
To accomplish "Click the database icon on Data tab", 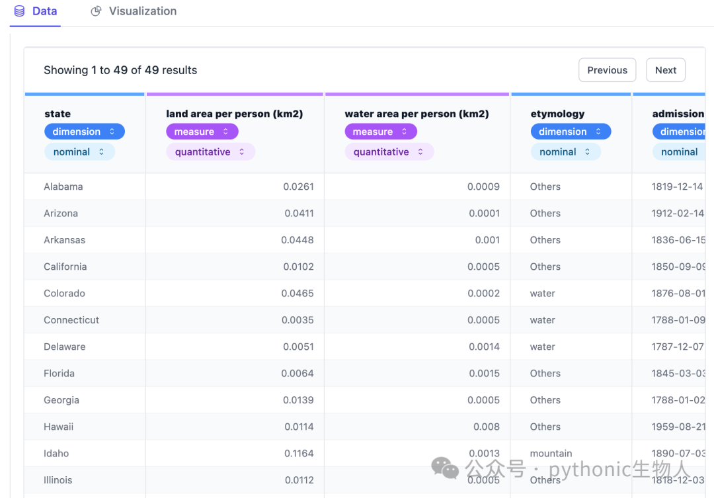I will [x=20, y=11].
